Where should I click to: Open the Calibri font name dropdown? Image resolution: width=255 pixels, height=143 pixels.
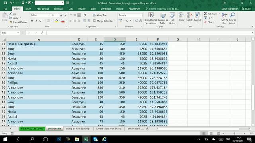(x=49, y=15)
